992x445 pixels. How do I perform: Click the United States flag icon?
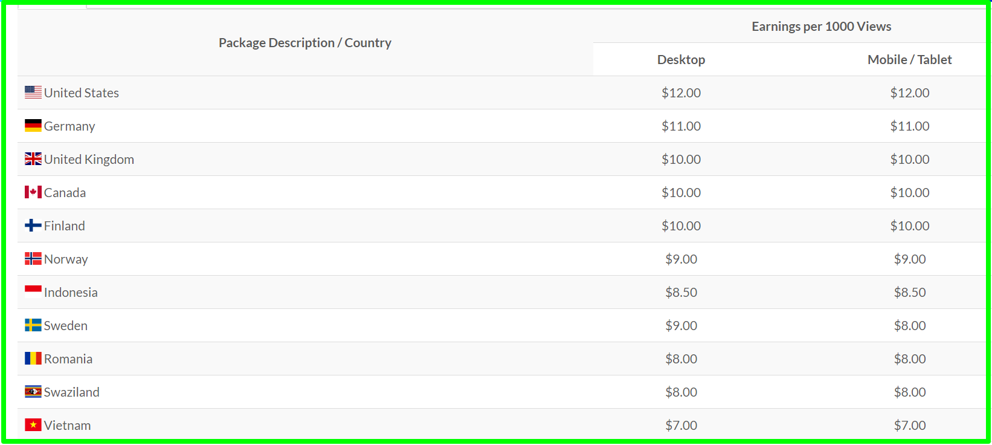coord(33,92)
